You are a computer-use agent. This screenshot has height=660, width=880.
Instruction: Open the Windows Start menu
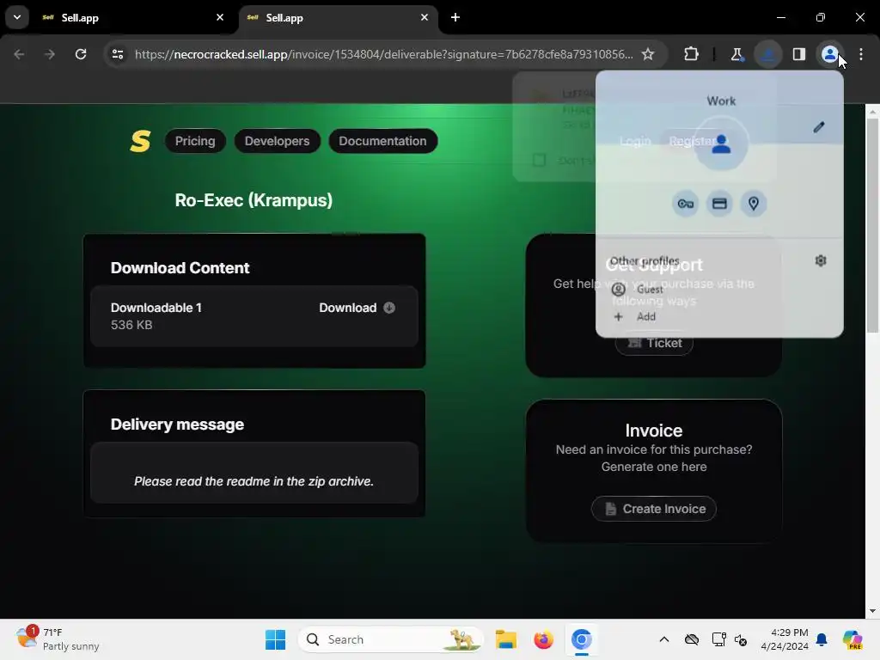click(275, 639)
